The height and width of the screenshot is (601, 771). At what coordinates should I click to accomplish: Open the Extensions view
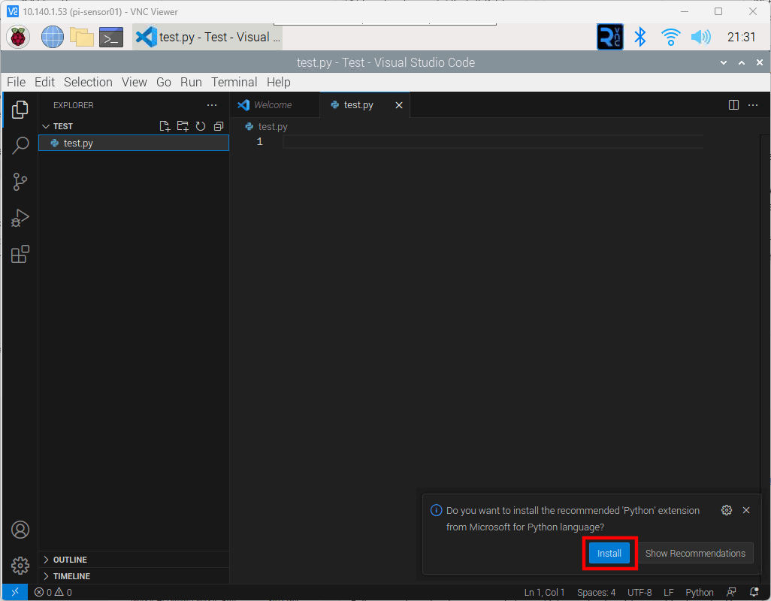(x=20, y=254)
